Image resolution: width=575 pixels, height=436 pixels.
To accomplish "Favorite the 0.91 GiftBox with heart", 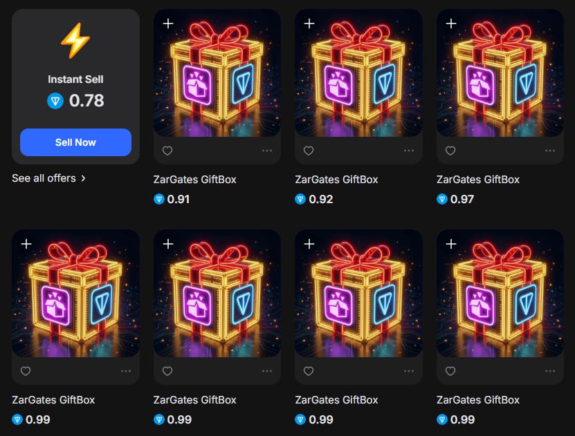I will click(167, 151).
